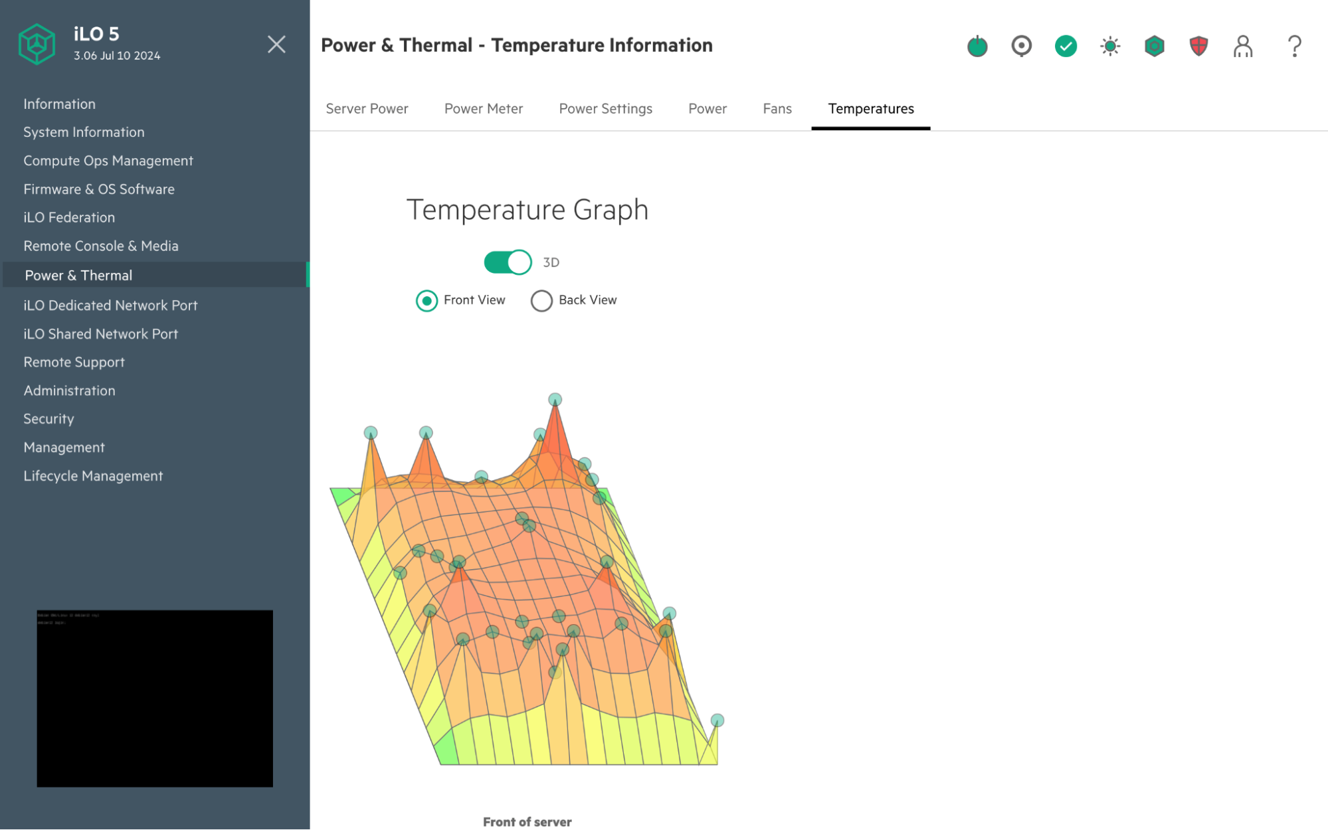Click the Power tab in navigation
1328x830 pixels.
[x=708, y=108]
